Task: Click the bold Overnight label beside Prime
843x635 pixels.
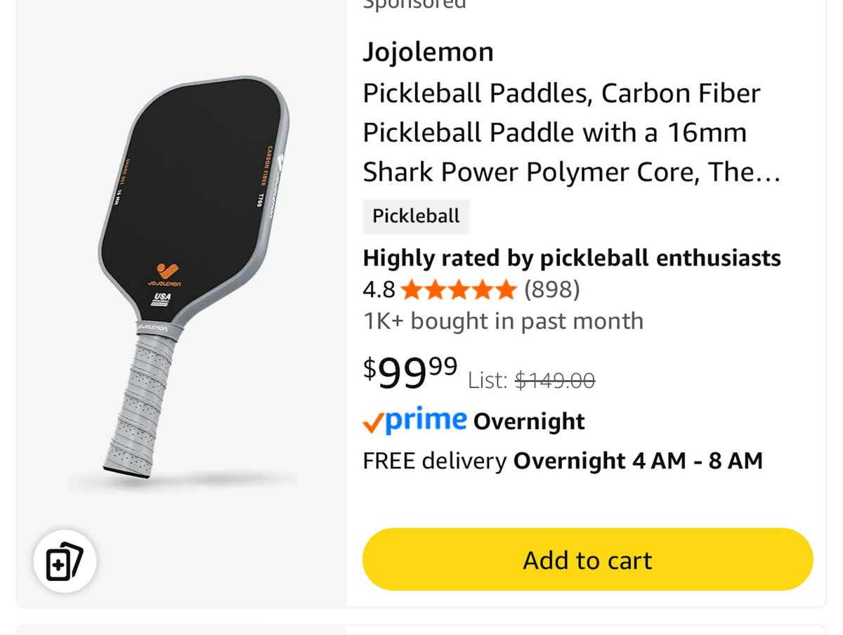Action: pos(529,421)
